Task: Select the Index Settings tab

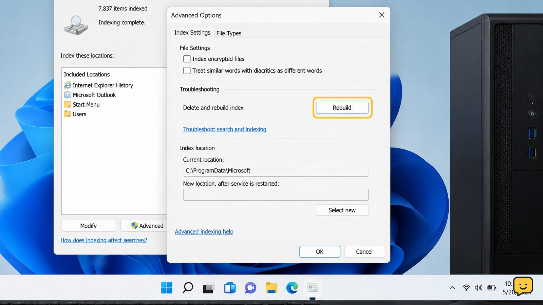Action: click(x=192, y=33)
